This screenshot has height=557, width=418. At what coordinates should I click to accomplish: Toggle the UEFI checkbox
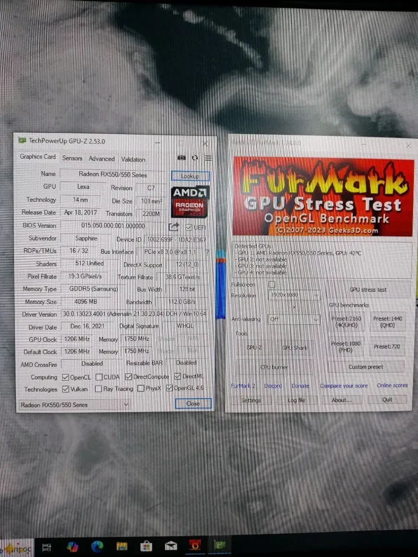click(189, 227)
